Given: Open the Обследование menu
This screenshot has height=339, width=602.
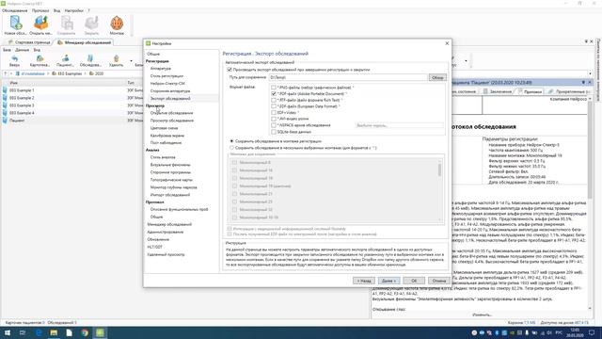Looking at the screenshot, I should pyautogui.click(x=15, y=10).
